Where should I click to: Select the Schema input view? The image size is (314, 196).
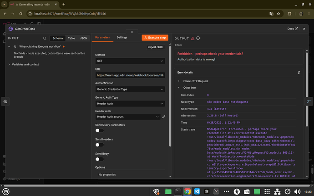[x=58, y=38]
